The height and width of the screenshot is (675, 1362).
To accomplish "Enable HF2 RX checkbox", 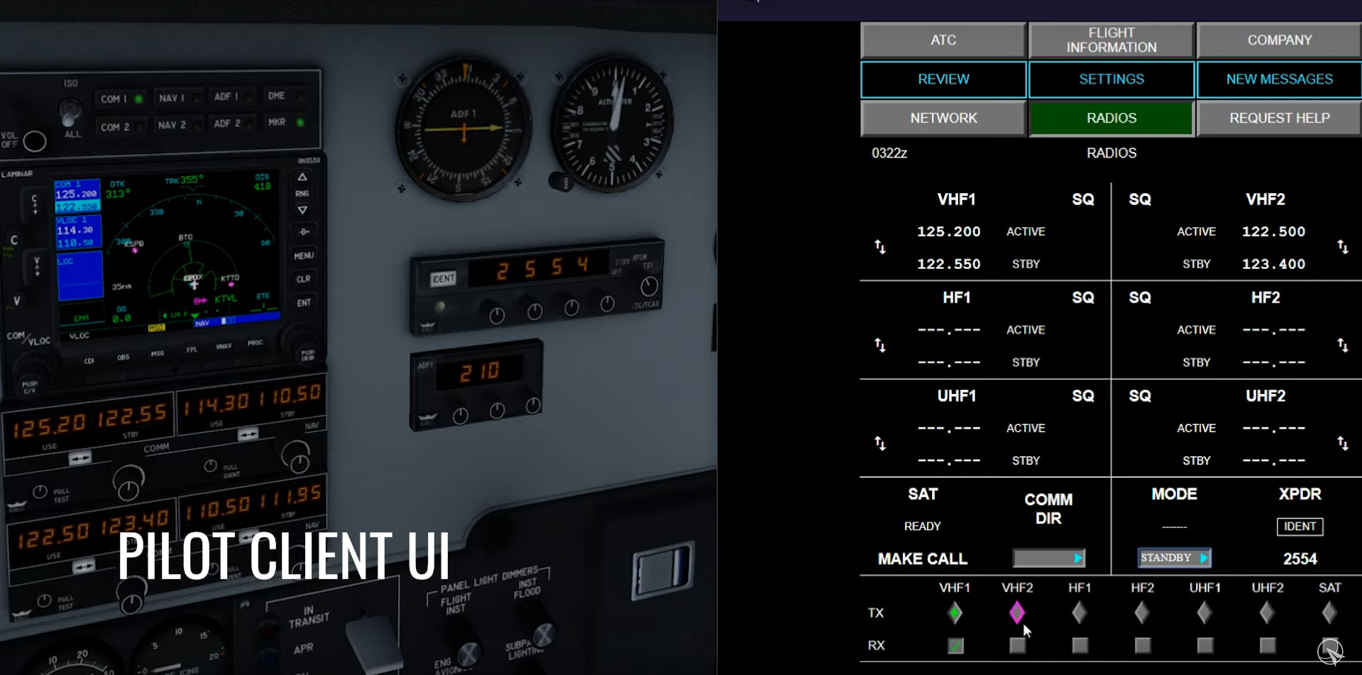I will (x=1142, y=645).
